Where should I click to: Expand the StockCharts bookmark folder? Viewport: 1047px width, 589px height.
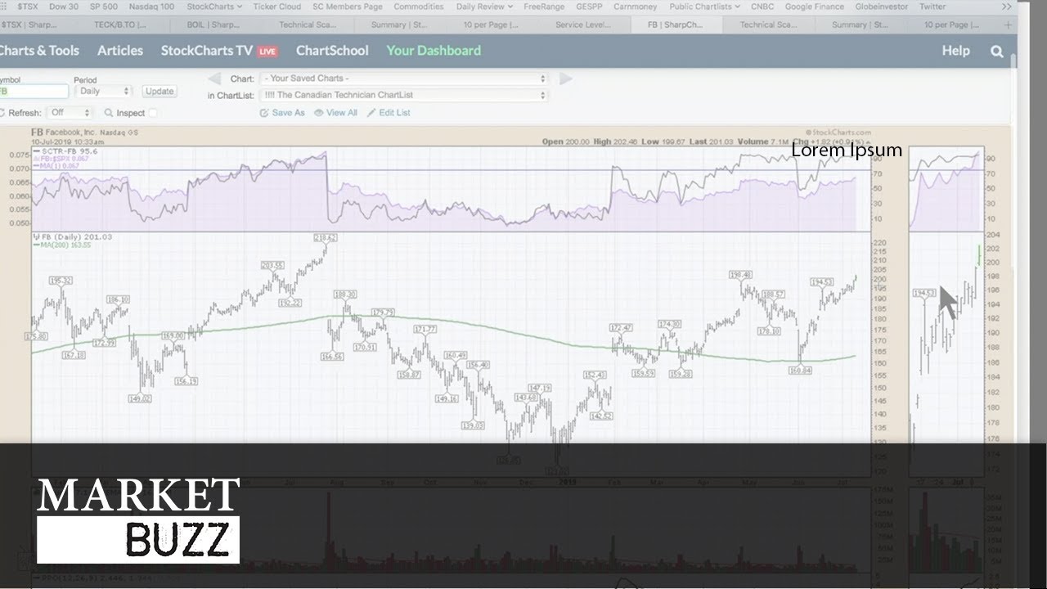(214, 7)
